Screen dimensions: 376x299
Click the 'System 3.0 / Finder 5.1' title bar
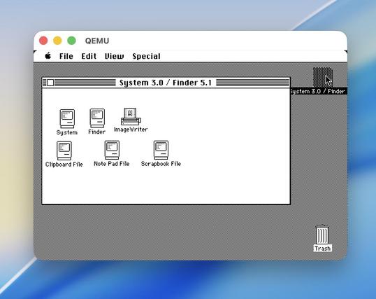coord(166,83)
